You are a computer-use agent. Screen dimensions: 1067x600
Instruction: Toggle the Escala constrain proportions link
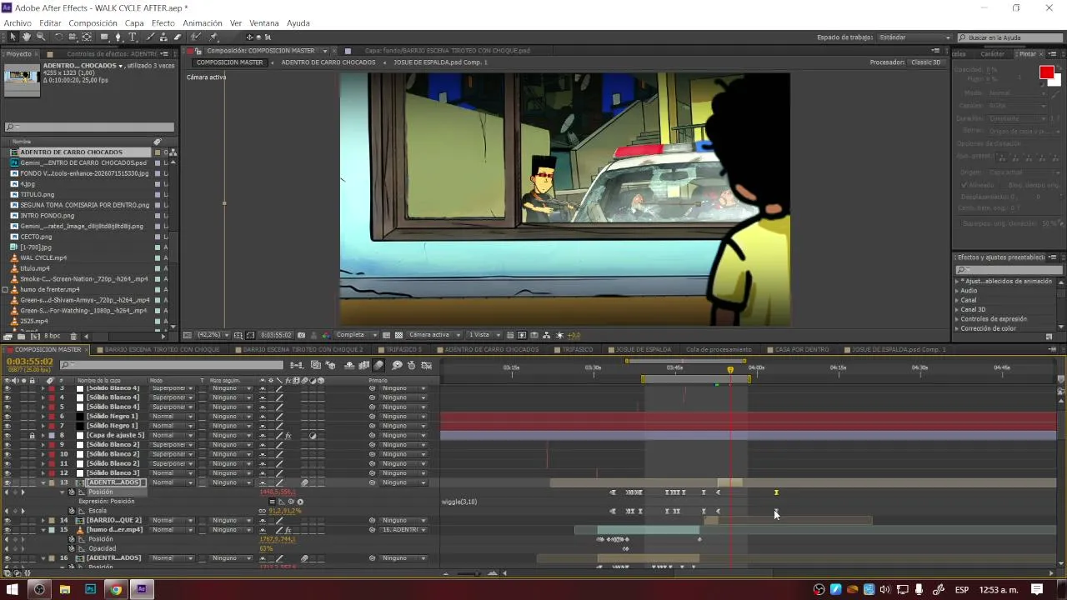click(262, 511)
